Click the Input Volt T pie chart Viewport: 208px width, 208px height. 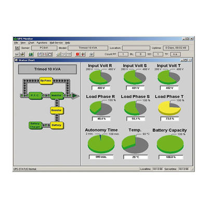(169, 77)
